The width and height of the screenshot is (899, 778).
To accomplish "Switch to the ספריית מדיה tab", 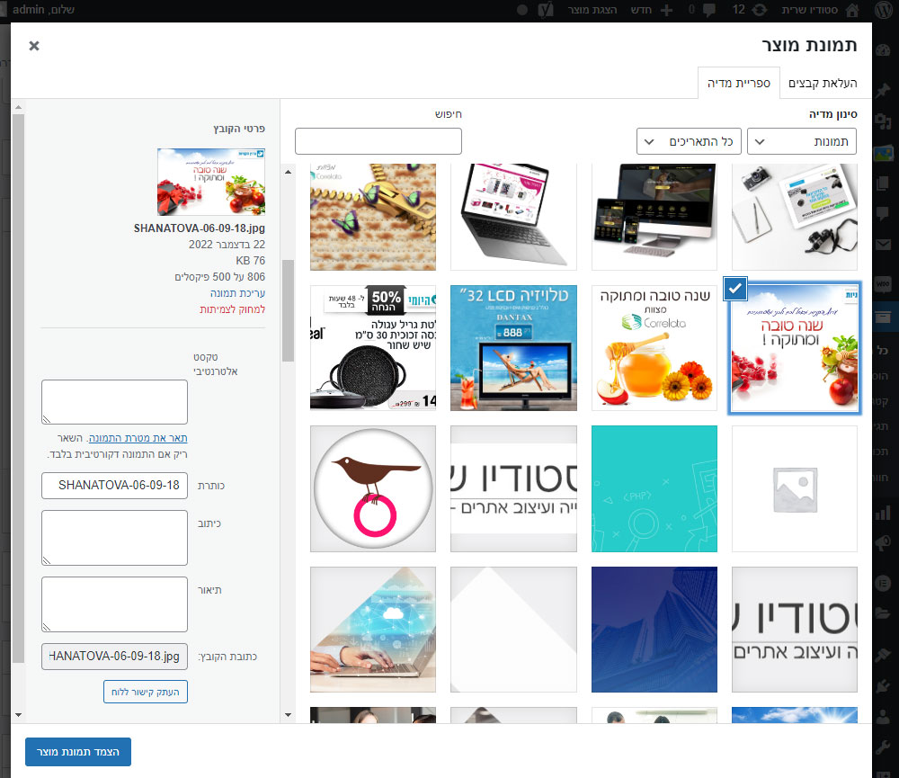I will pyautogui.click(x=738, y=83).
